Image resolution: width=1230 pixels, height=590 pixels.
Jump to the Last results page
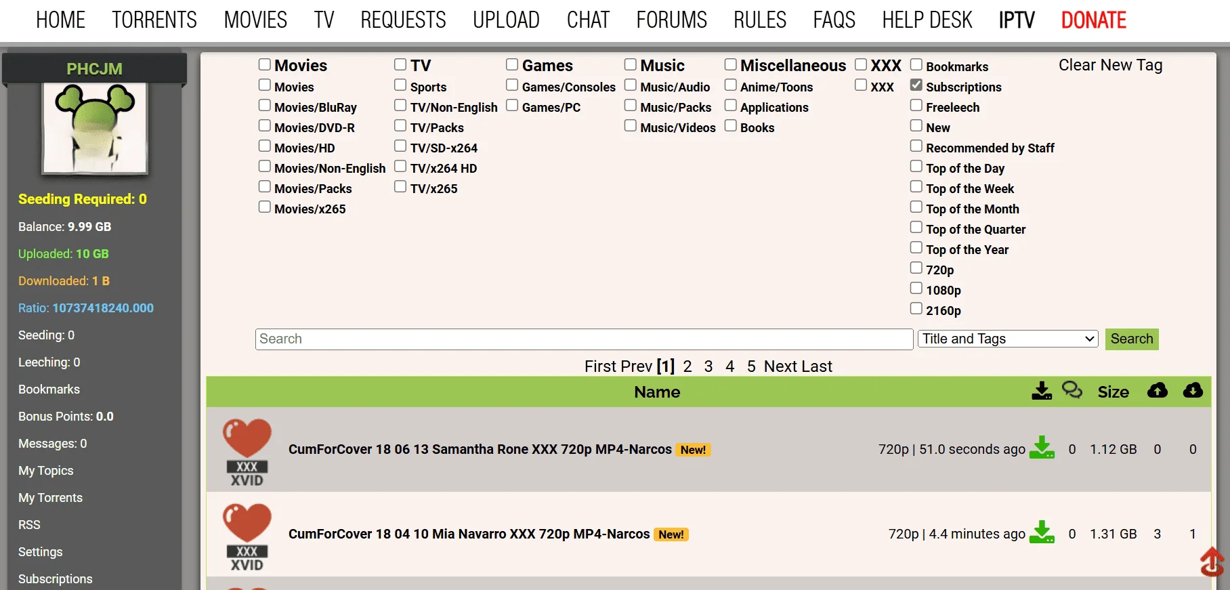click(x=817, y=366)
